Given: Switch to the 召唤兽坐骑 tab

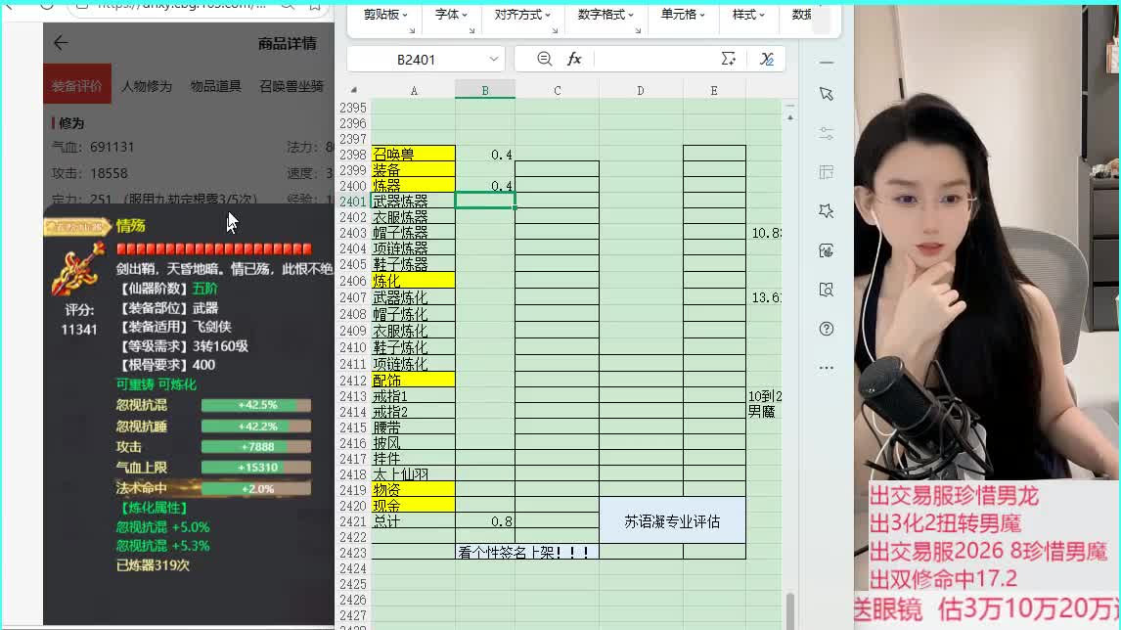Looking at the screenshot, I should point(291,86).
